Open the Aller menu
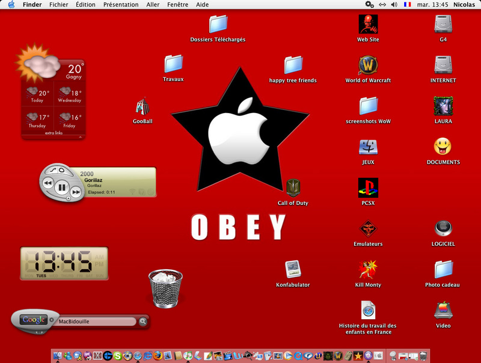Screen dimensions: 481x363 (153, 5)
